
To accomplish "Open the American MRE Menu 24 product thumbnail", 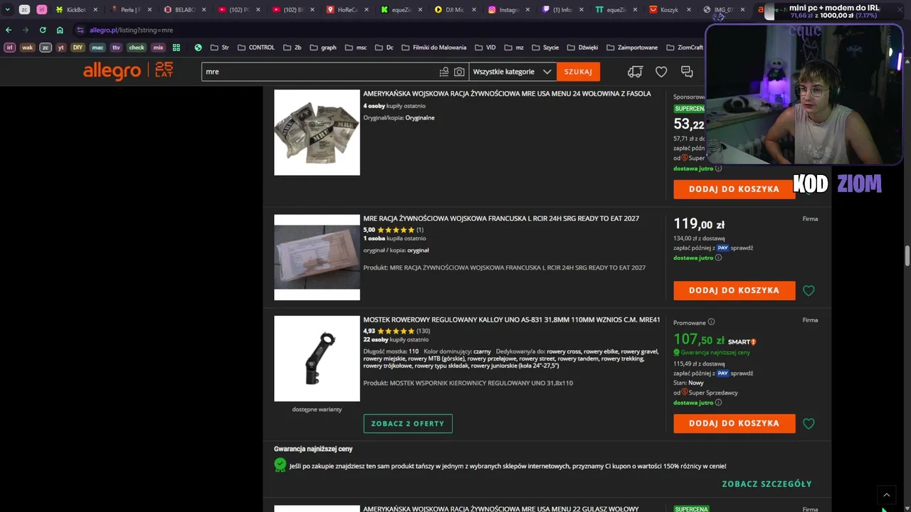I will 317,132.
